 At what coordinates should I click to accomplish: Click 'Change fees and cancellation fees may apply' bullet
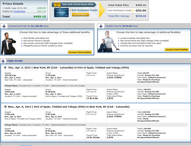click(141, 43)
